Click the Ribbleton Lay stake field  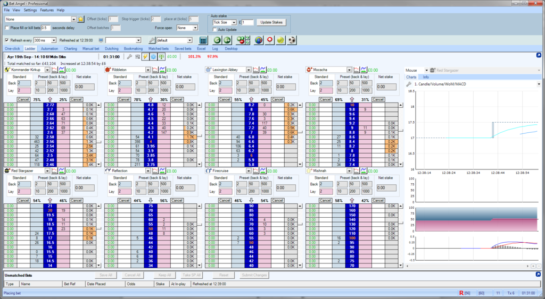pyautogui.click(x=125, y=90)
